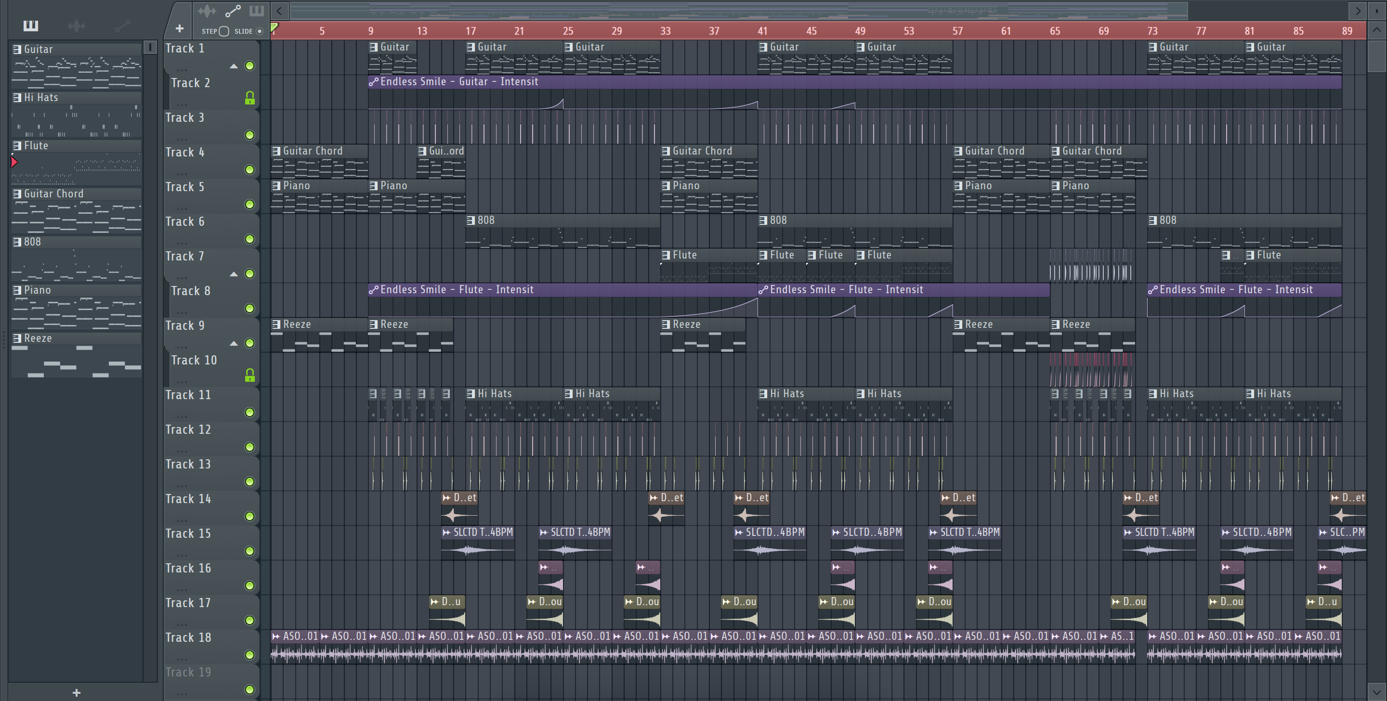Toggle the SLIDE option
The width and height of the screenshot is (1387, 701).
point(260,31)
